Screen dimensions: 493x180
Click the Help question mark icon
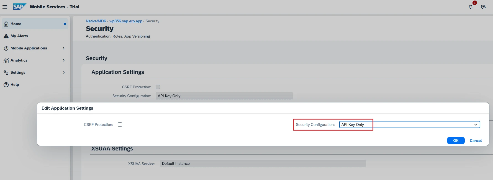click(6, 85)
